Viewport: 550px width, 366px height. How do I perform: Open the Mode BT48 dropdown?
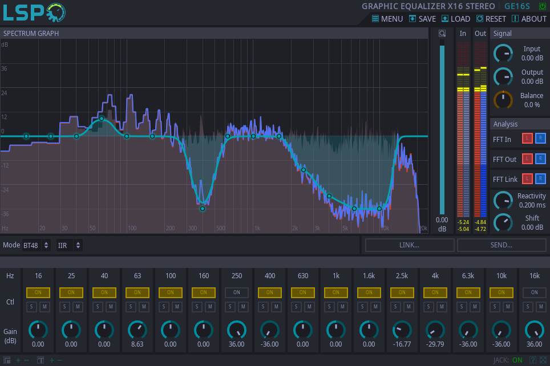(36, 245)
